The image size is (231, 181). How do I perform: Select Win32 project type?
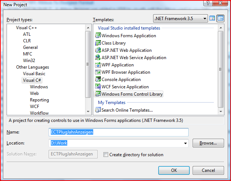[x=29, y=61]
